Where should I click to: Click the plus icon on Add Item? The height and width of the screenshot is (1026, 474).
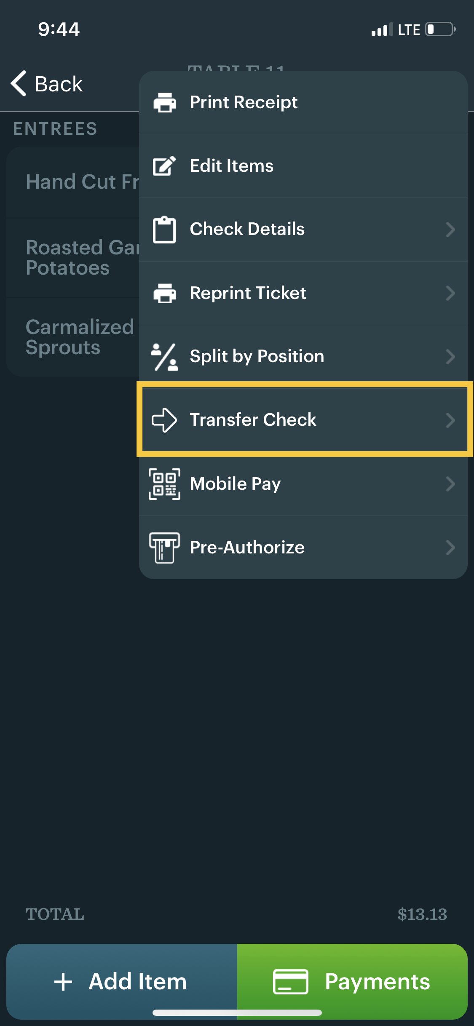tap(63, 981)
